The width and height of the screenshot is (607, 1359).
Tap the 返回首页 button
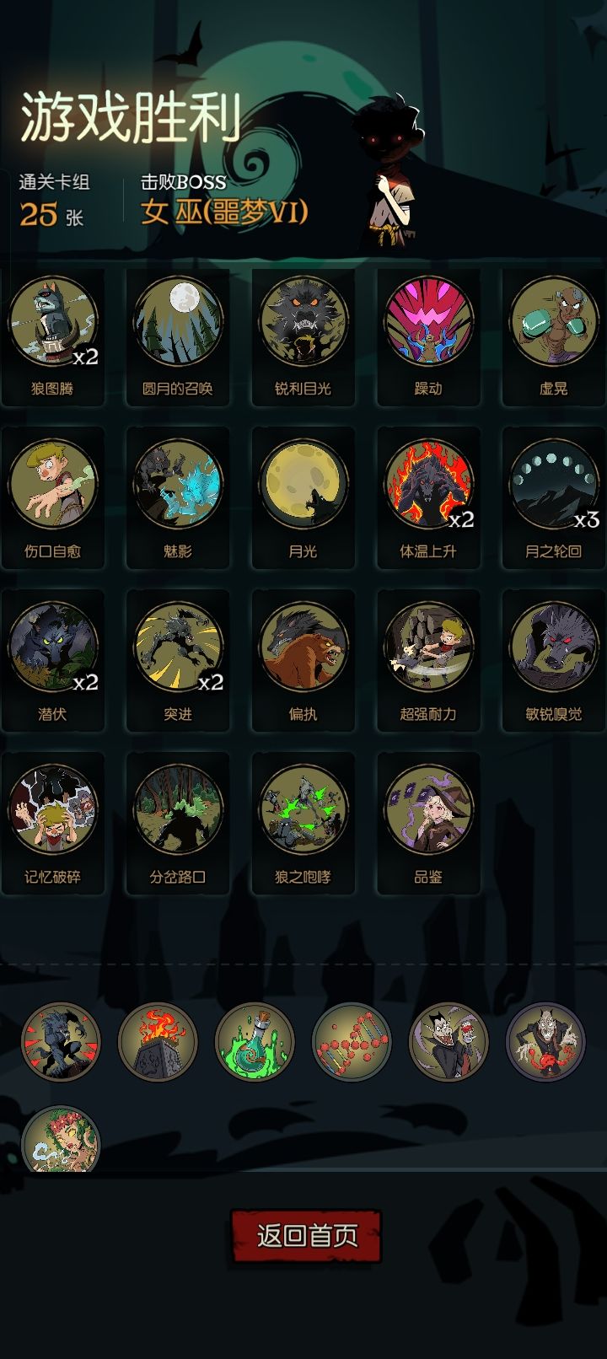click(306, 1236)
